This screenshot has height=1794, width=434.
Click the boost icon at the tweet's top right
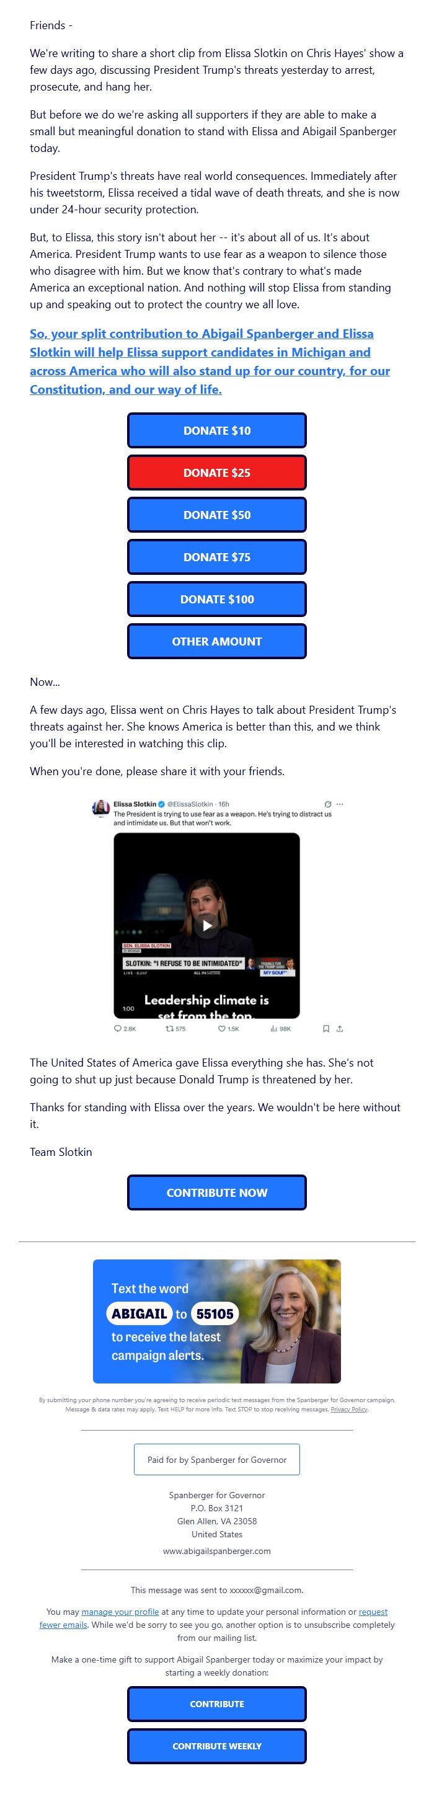(327, 803)
